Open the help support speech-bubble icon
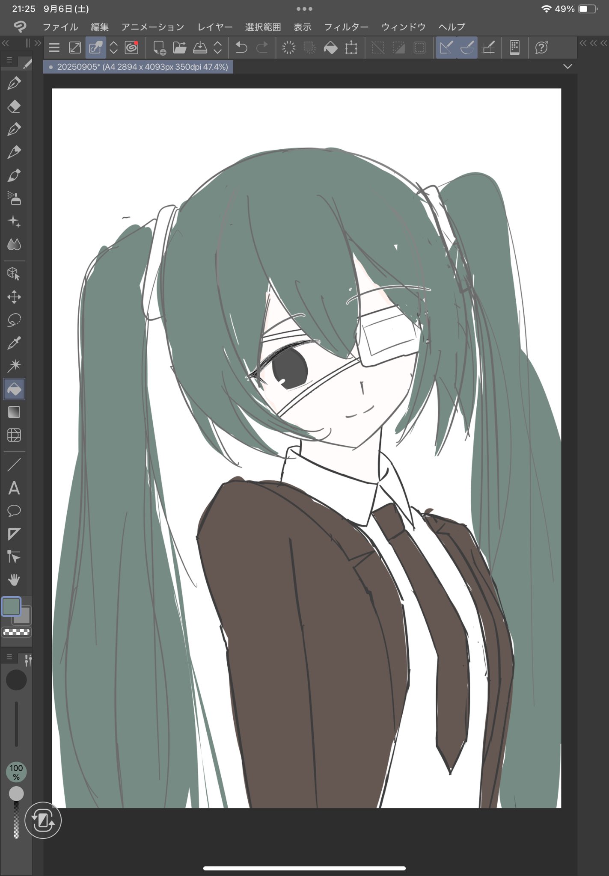The image size is (609, 876). (541, 47)
